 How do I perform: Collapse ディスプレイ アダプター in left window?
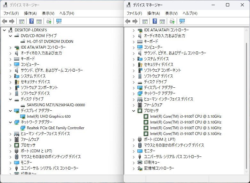pyautogui.click(x=10, y=111)
